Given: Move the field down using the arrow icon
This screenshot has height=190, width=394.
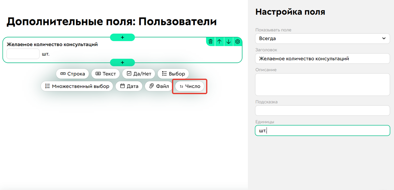Looking at the screenshot, I should (228, 41).
